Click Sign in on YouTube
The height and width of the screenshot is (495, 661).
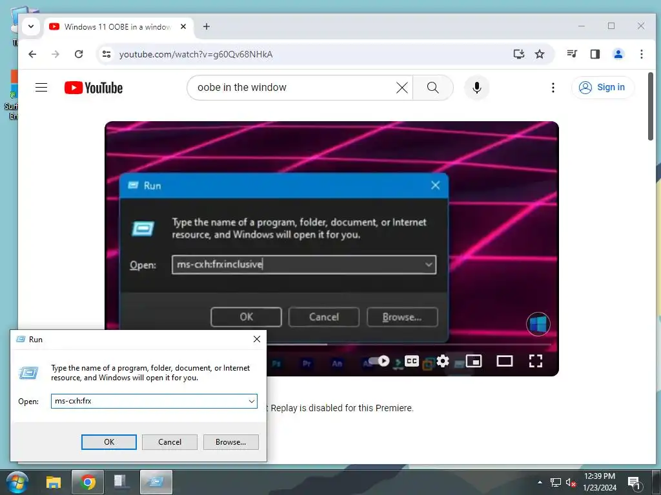pyautogui.click(x=602, y=88)
